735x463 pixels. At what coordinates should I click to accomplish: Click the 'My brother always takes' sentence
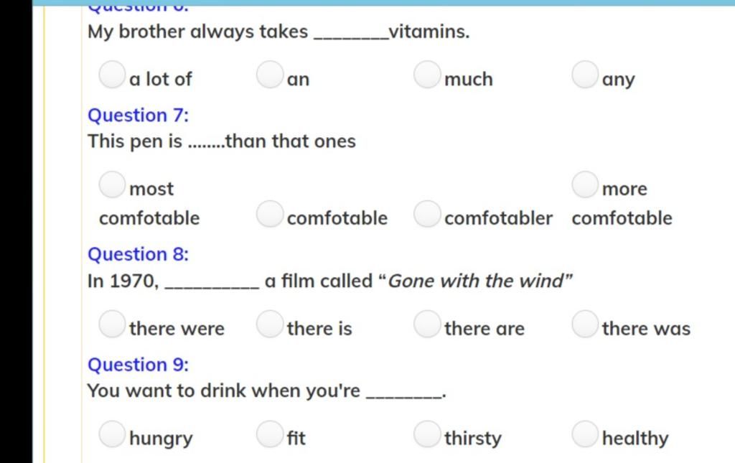pos(278,32)
